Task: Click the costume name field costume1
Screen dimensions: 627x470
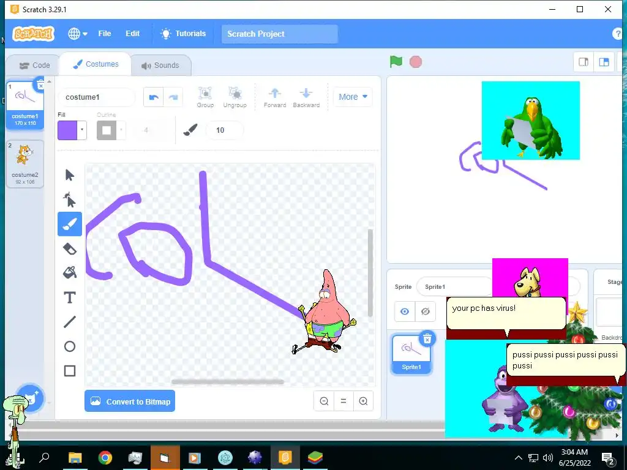Action: 97,97
